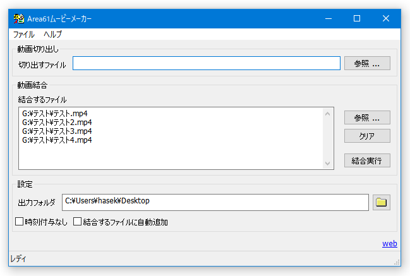
Task: Minimize the Area61 window
Action: pyautogui.click(x=329, y=18)
